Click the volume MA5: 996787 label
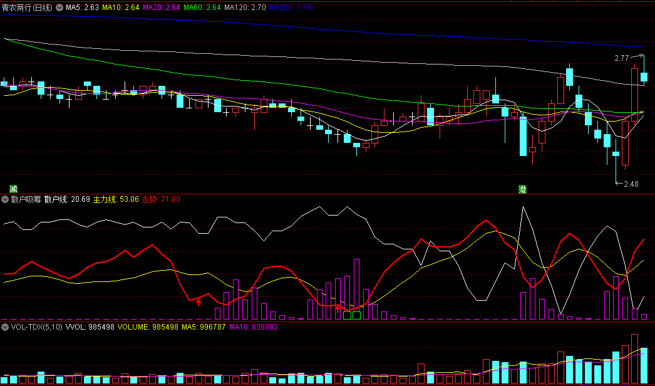 [x=204, y=327]
